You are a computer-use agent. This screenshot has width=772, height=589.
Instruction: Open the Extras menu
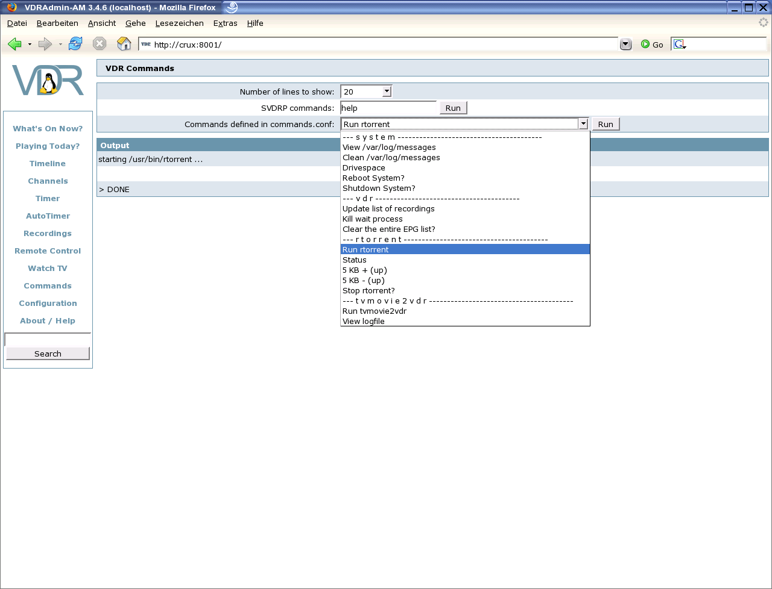(225, 23)
